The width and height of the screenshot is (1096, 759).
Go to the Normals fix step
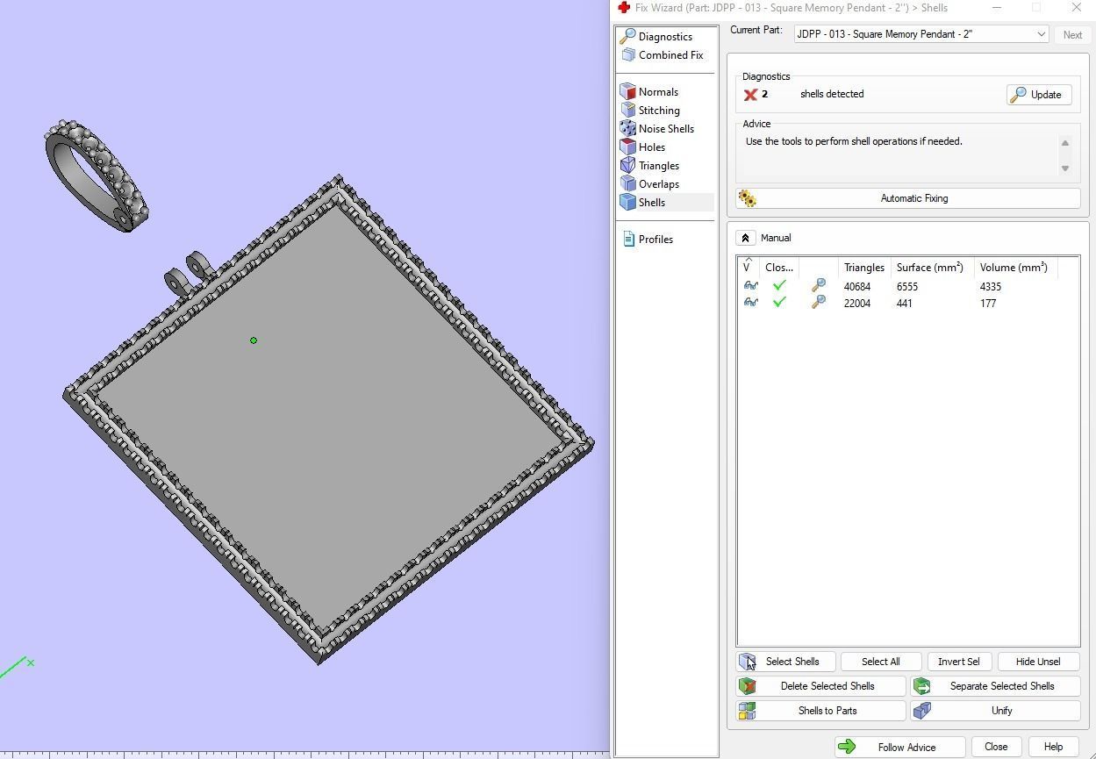tap(649, 92)
